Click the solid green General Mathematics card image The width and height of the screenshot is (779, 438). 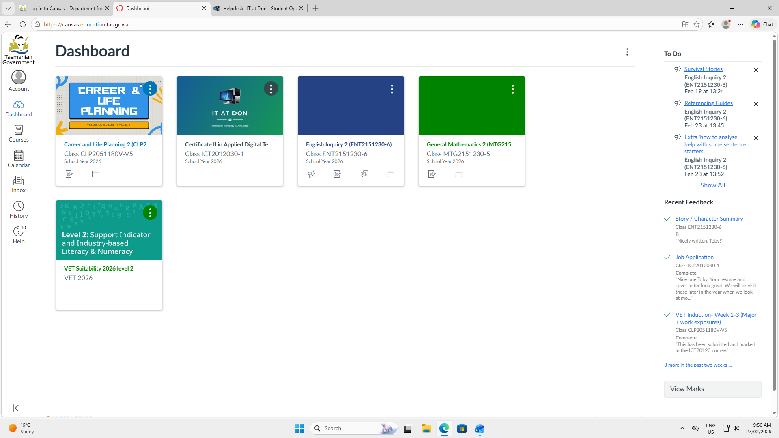click(x=463, y=112)
